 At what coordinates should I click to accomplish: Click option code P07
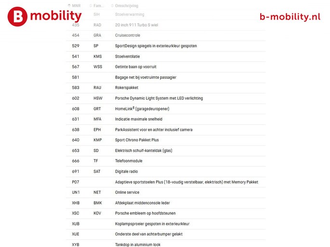point(76,182)
